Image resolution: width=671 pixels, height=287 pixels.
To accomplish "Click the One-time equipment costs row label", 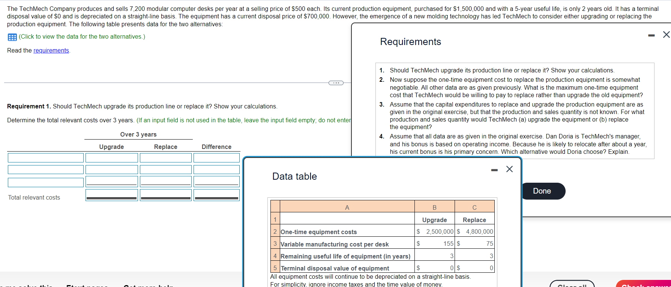I will 319,232.
